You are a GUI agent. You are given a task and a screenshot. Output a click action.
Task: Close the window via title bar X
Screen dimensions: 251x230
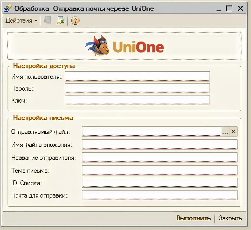(240, 8)
